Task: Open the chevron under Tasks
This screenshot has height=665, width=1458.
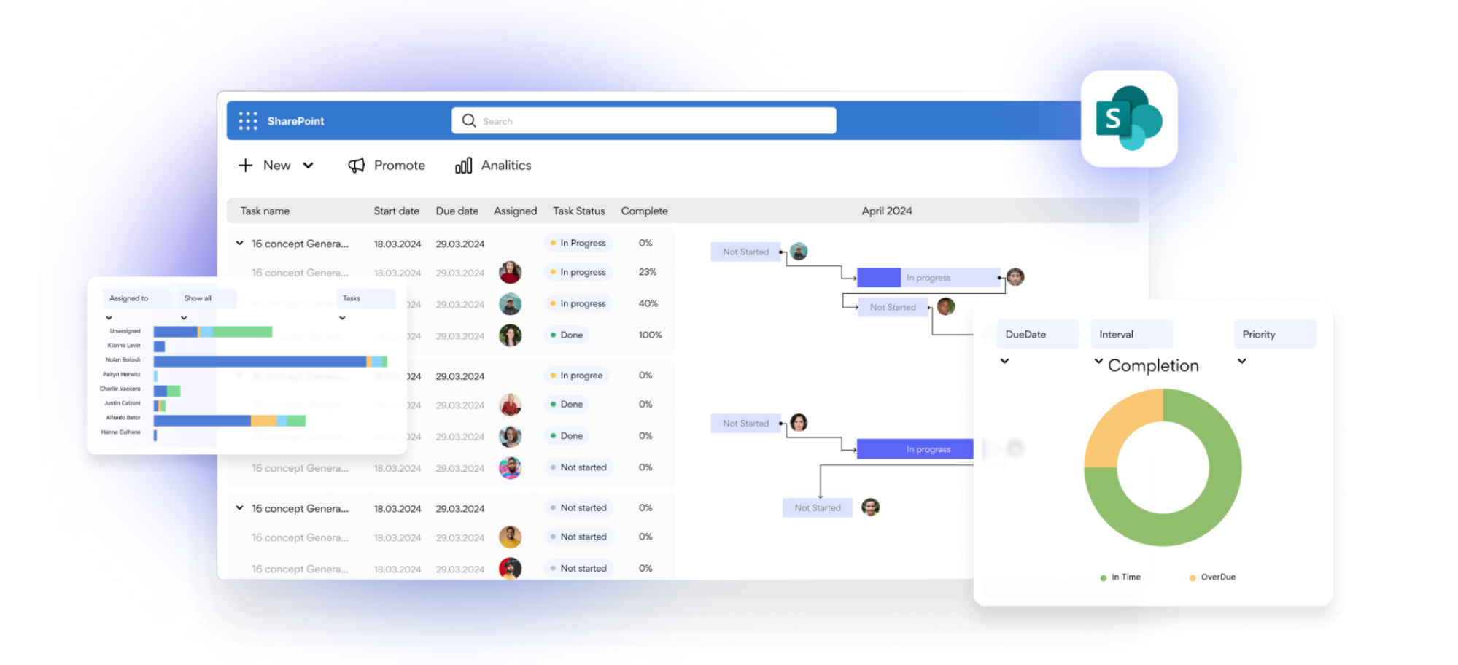Action: coord(342,318)
